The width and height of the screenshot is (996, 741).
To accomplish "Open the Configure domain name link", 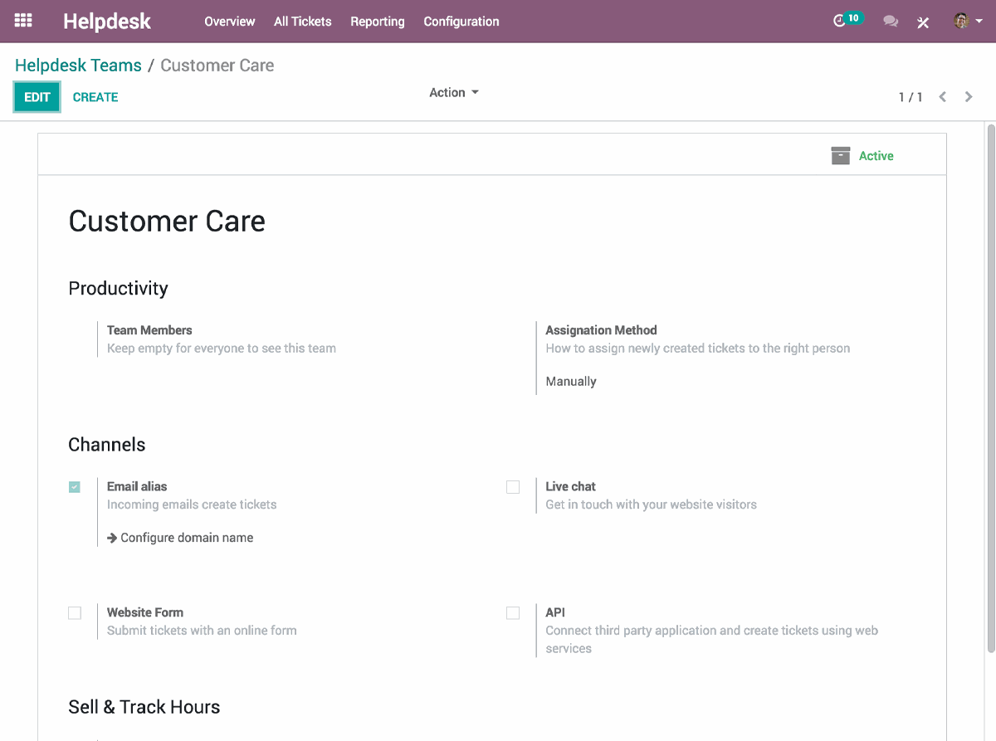I will coord(187,538).
